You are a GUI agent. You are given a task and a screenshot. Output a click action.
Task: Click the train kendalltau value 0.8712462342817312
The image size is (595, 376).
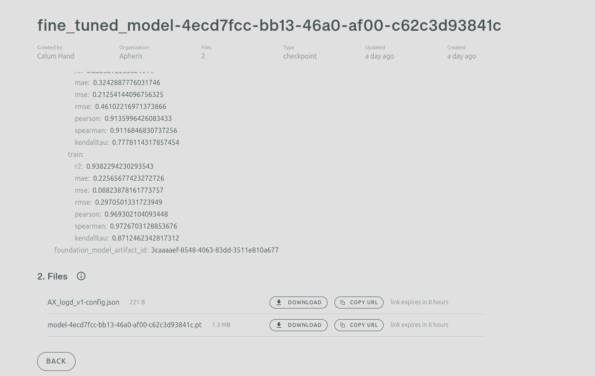click(146, 238)
